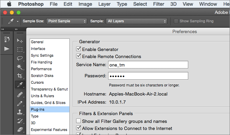Click the eyedropper tool preset icon
This screenshot has height=135, width=230.
[11, 21]
